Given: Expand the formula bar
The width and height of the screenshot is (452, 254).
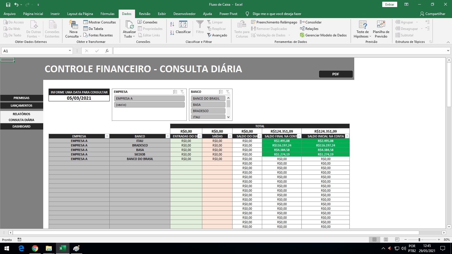Looking at the screenshot, I should [448, 51].
